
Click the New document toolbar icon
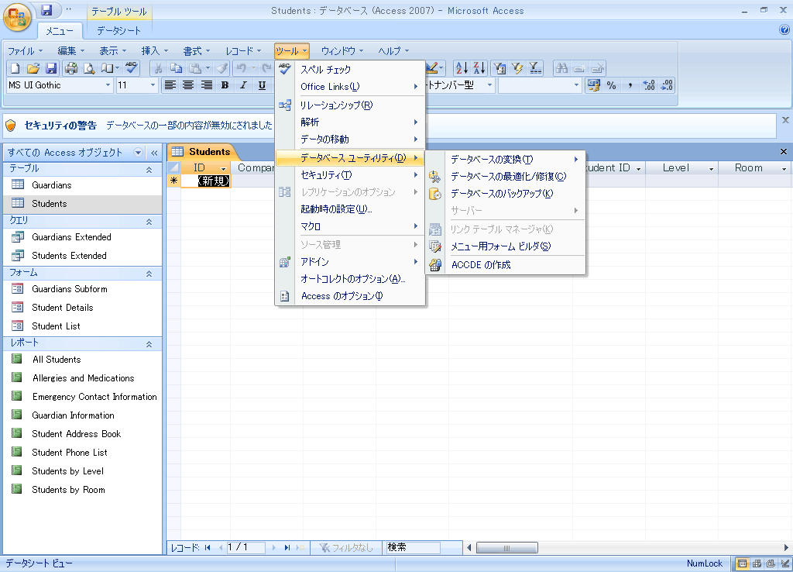click(x=15, y=68)
